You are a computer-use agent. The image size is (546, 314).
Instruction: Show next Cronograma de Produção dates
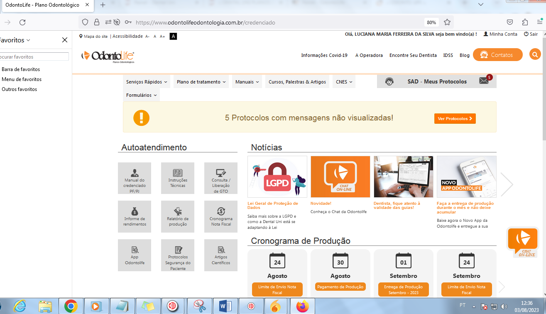pos(502,287)
